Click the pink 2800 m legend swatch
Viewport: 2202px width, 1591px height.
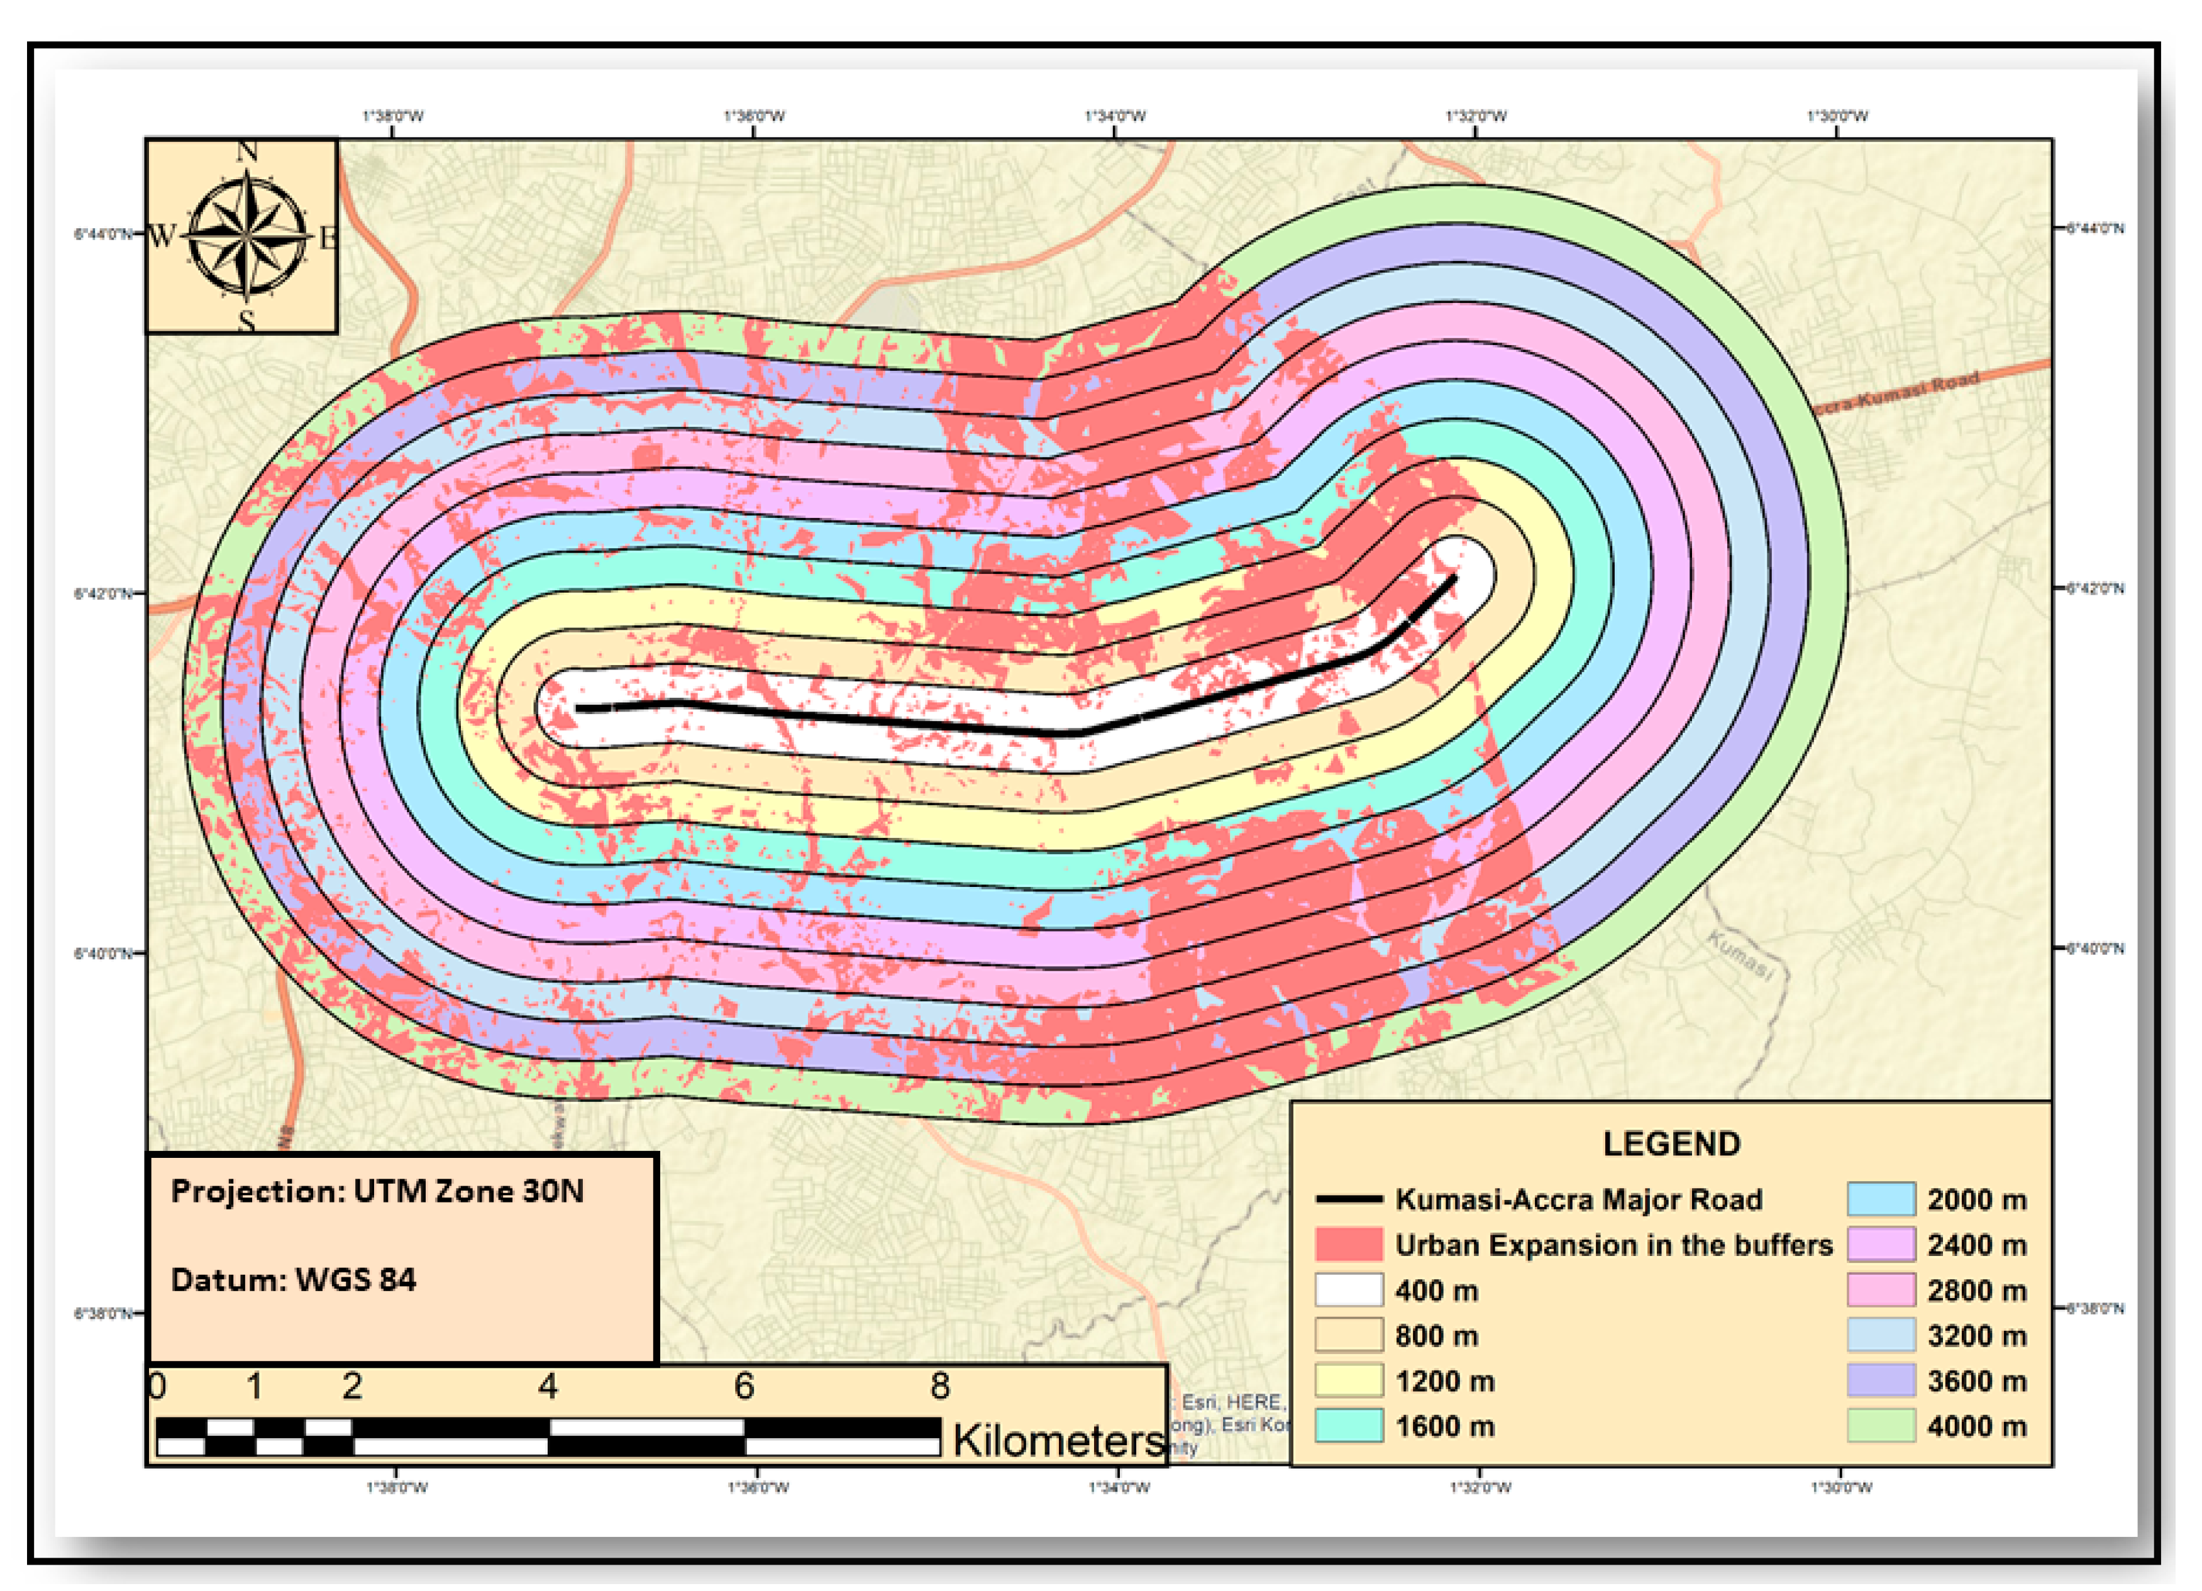tap(1883, 1291)
